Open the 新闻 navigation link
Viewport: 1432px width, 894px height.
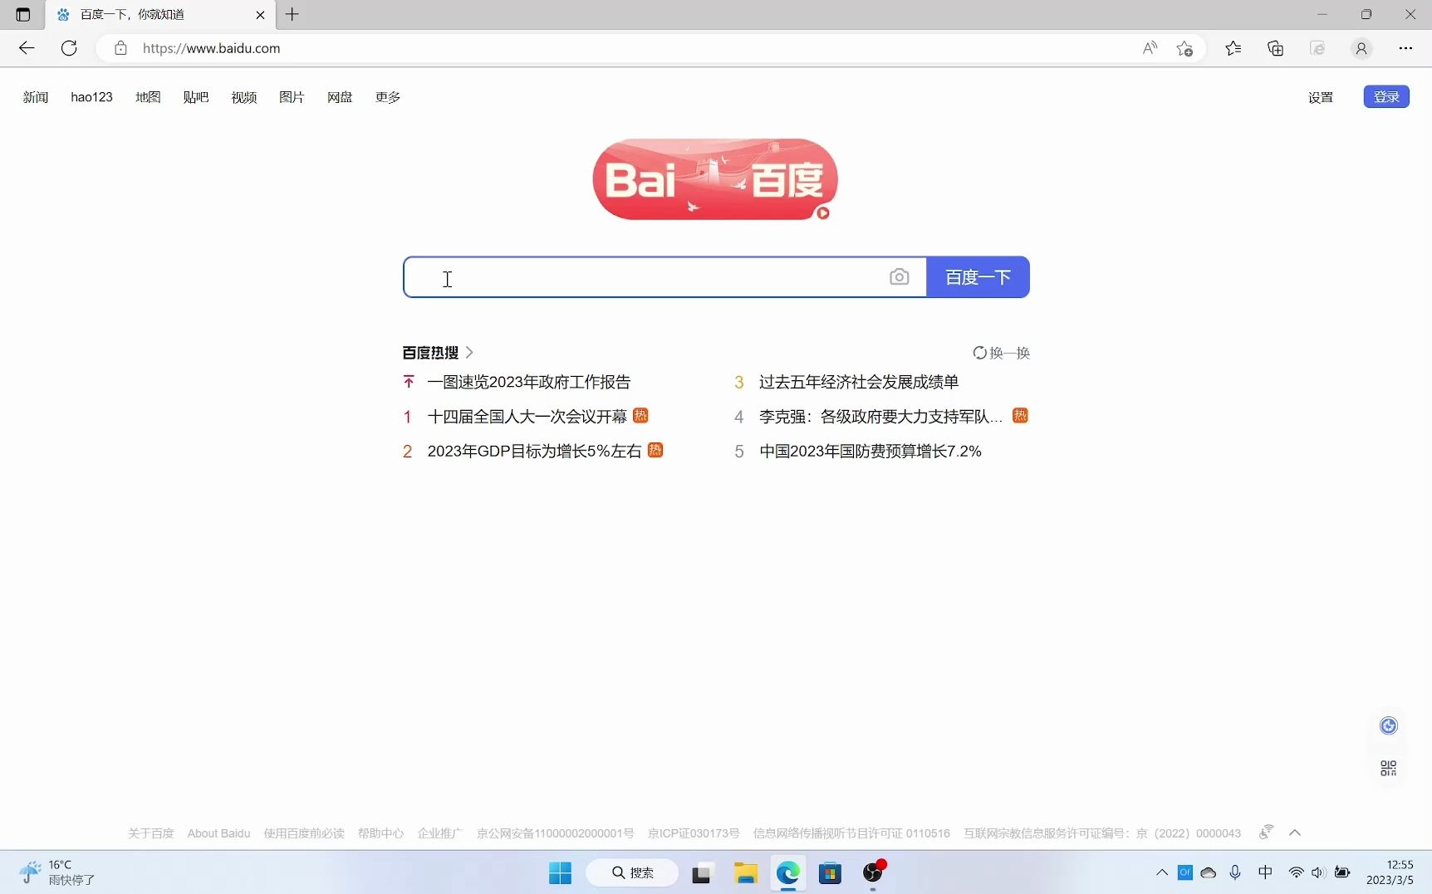(x=36, y=97)
